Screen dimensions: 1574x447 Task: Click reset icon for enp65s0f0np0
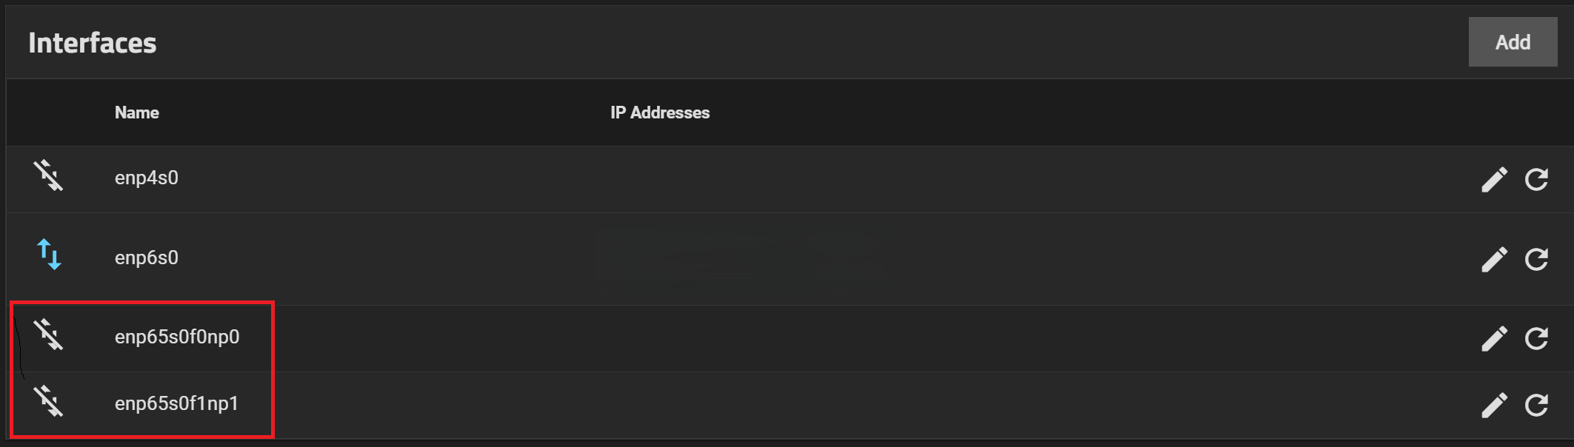1537,338
